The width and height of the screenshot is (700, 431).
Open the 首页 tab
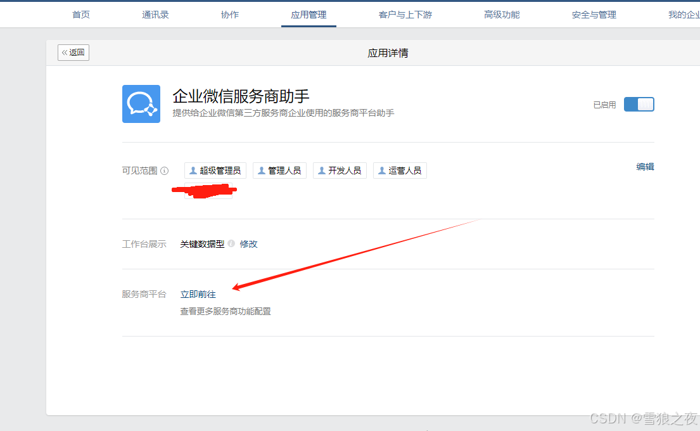[x=81, y=15]
